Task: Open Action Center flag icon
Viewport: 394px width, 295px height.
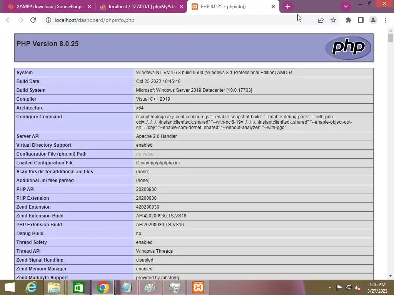Action: coord(339,287)
